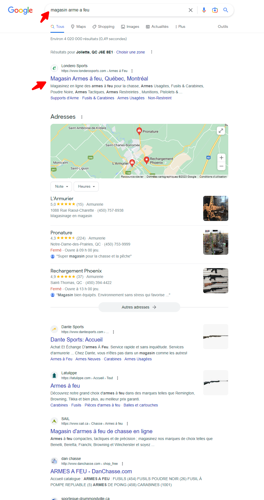Open Google Lens image search camera icon

tap(215, 10)
